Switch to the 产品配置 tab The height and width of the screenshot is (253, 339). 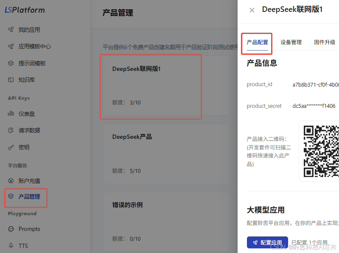tap(257, 42)
